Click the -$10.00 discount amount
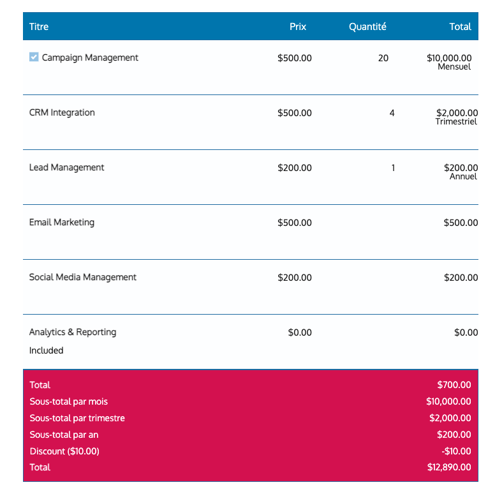495x501 pixels. click(x=456, y=451)
